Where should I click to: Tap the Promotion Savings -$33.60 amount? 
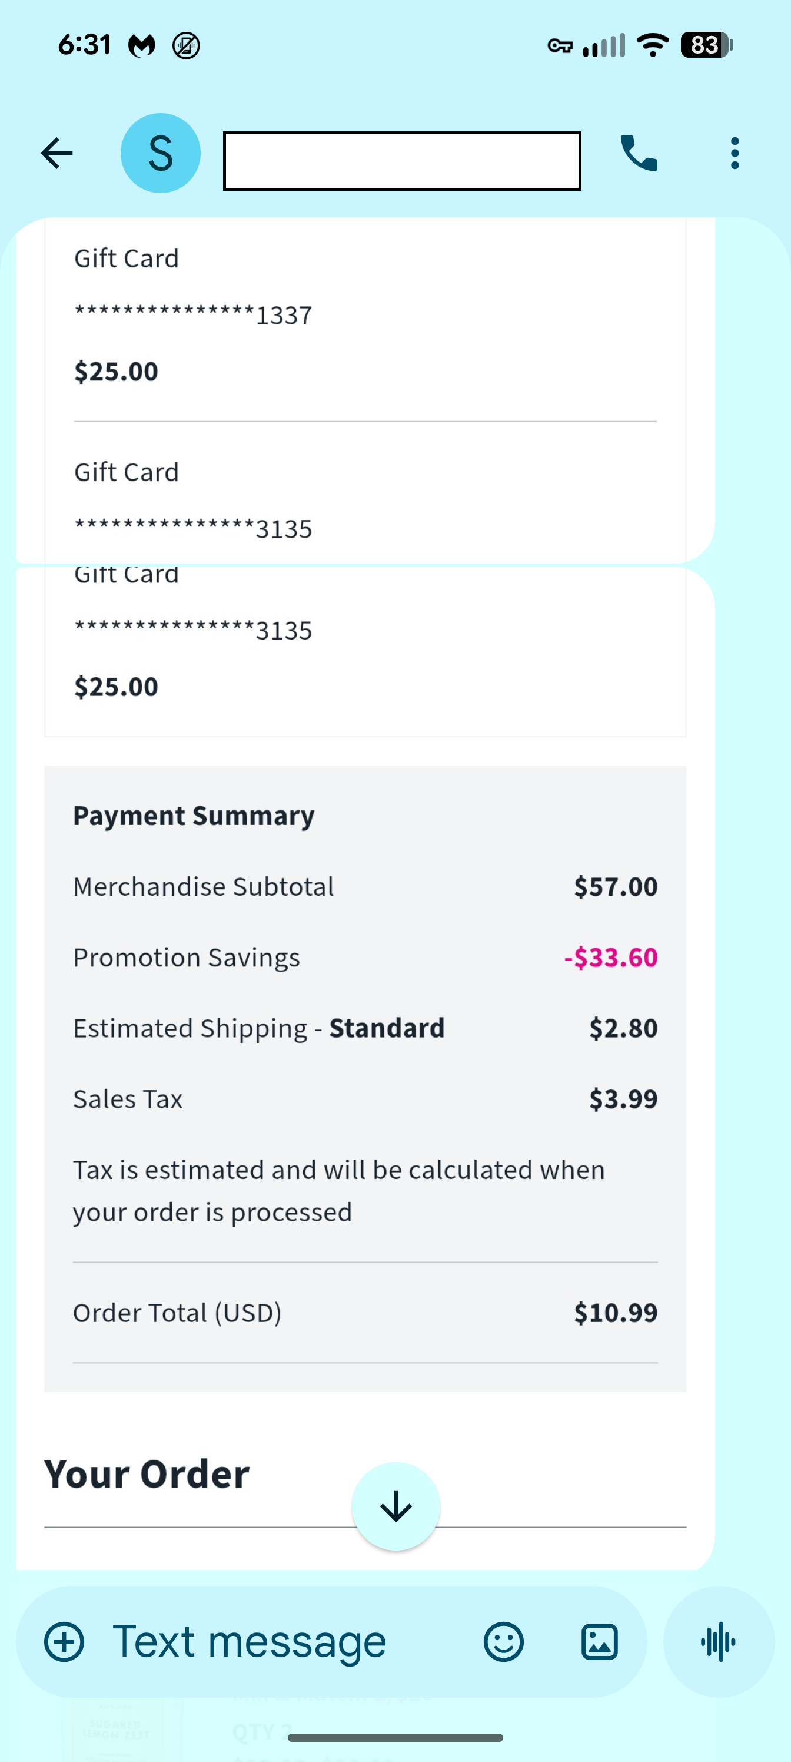click(610, 957)
